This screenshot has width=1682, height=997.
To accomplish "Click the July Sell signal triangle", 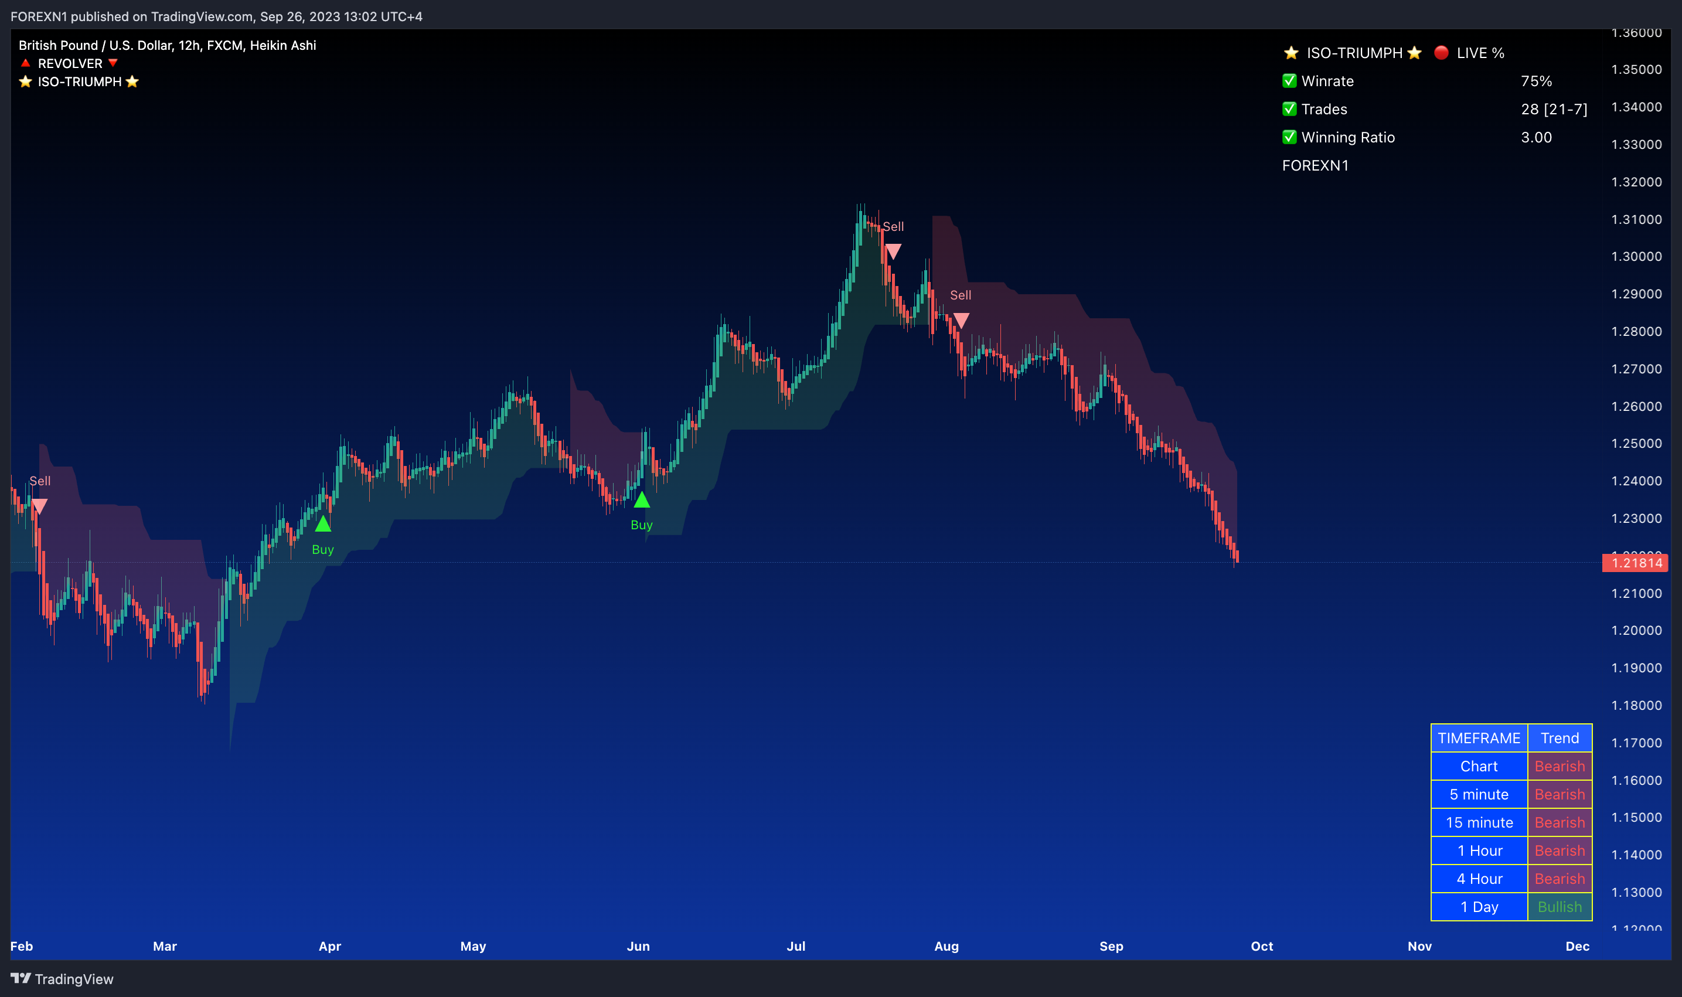I will (x=893, y=252).
